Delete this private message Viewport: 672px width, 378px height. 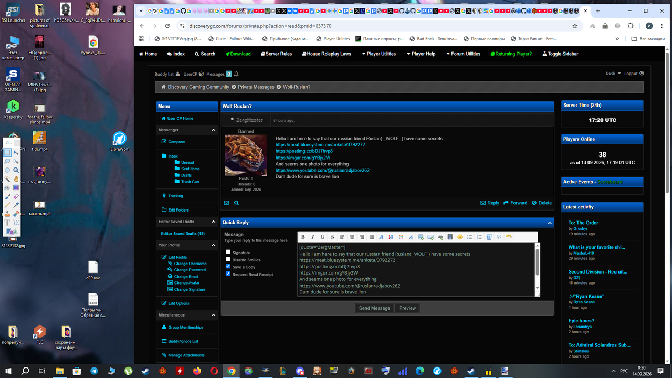[542, 203]
